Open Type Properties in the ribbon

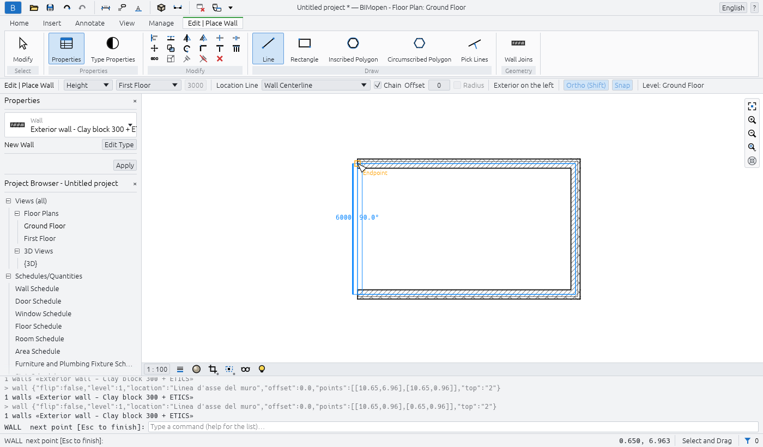[x=113, y=49]
